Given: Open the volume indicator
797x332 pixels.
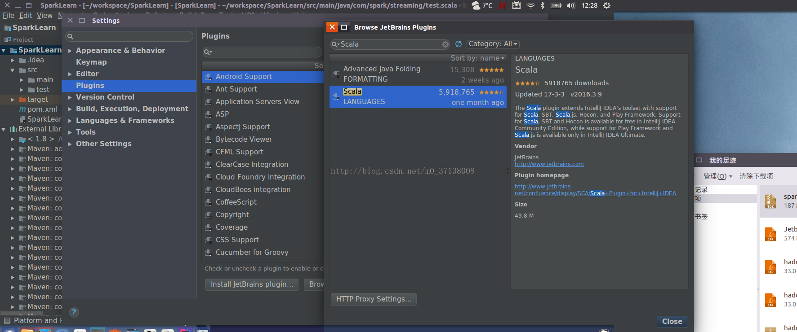Looking at the screenshot, I should (x=571, y=5).
